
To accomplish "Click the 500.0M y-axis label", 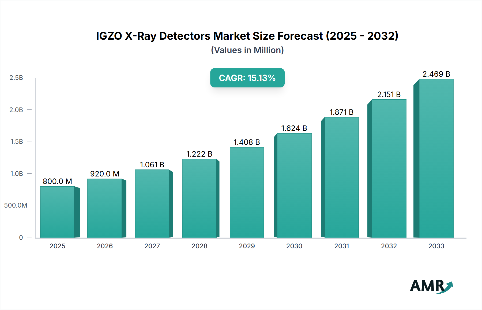I will 16,205.
